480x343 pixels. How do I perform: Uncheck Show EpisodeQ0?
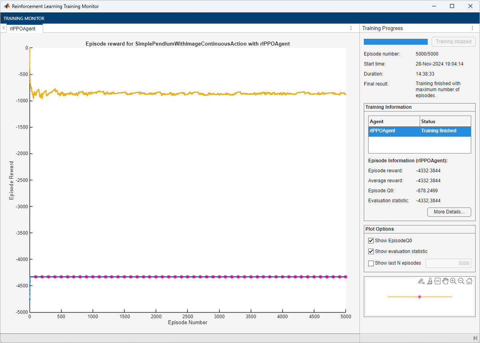[x=371, y=240]
